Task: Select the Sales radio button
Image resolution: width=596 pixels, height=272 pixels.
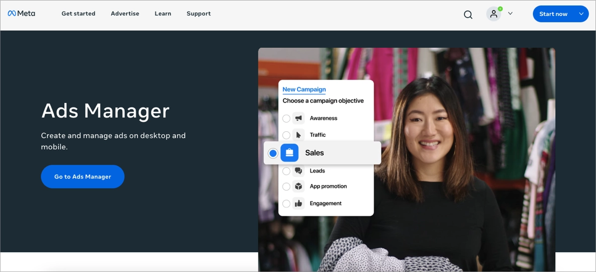Action: [273, 153]
